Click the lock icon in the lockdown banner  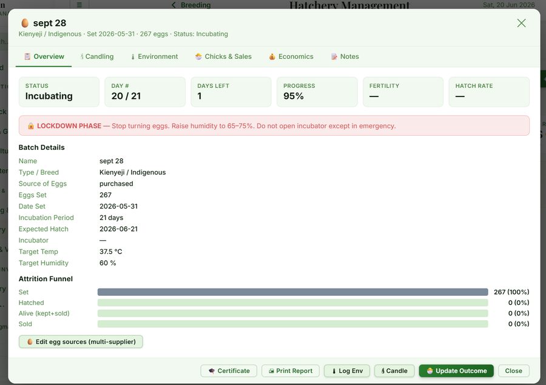31,126
